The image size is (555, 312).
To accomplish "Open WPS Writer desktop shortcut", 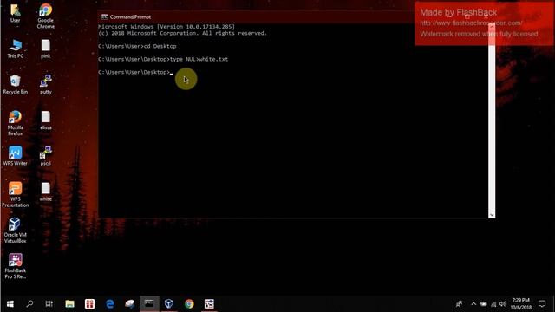I will point(16,156).
